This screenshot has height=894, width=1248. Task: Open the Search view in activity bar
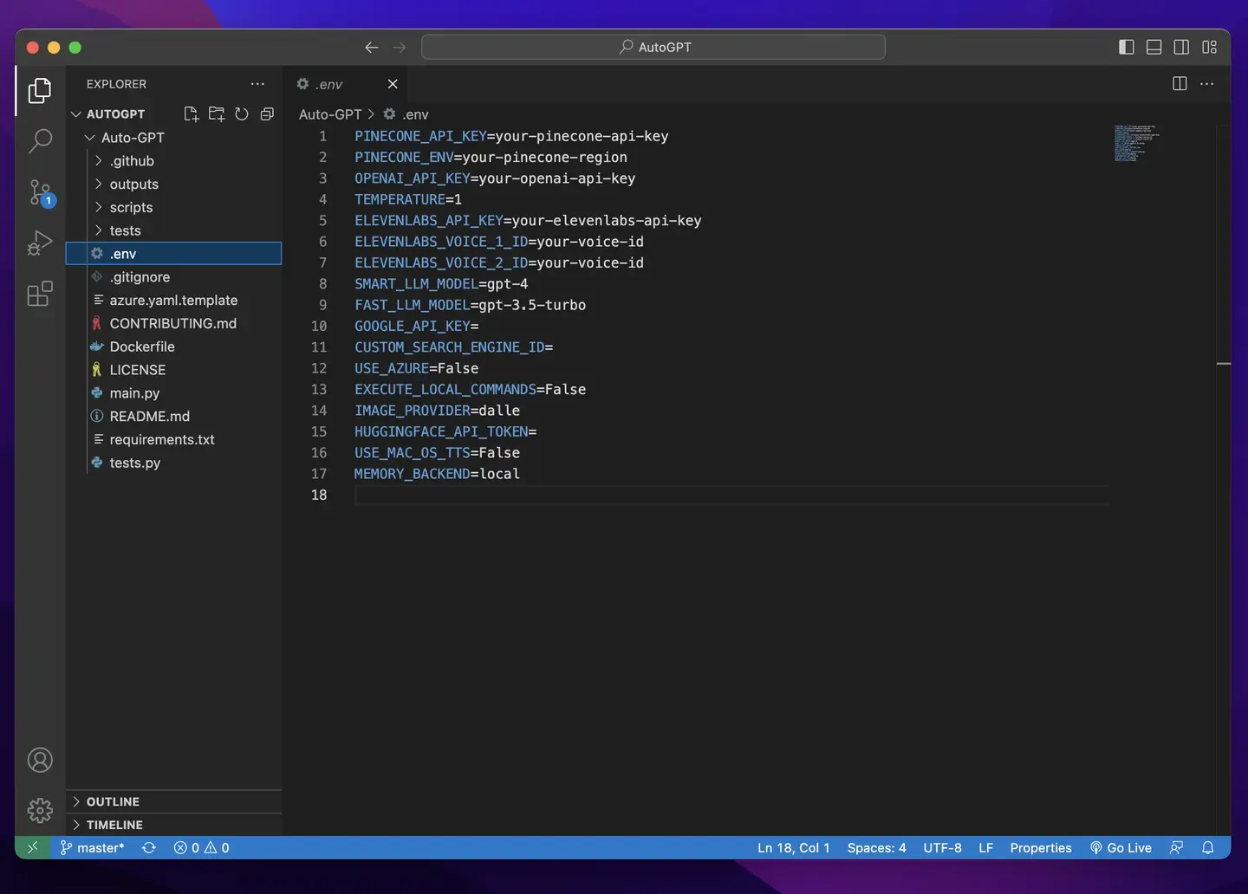click(x=40, y=140)
